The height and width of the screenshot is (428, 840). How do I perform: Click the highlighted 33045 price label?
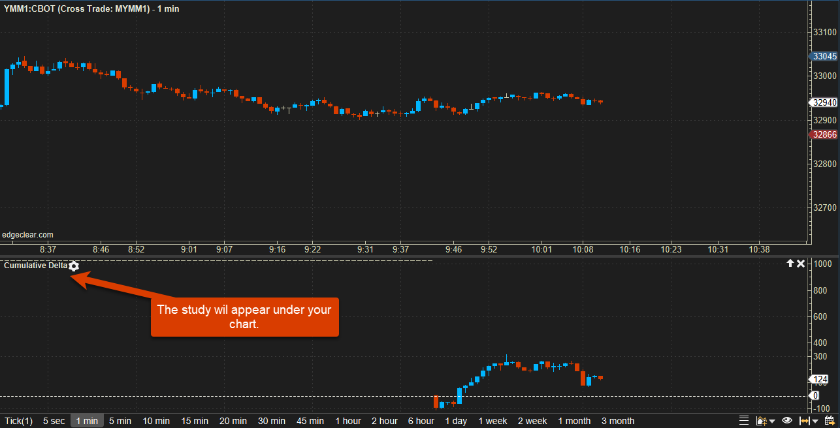tap(824, 56)
